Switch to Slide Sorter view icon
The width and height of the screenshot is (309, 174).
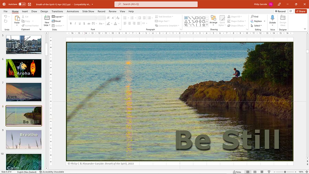[x=255, y=172]
